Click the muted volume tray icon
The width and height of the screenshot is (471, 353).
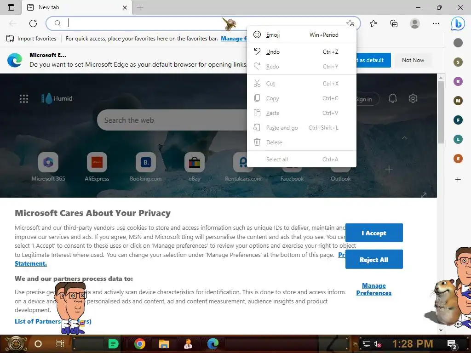pyautogui.click(x=377, y=344)
